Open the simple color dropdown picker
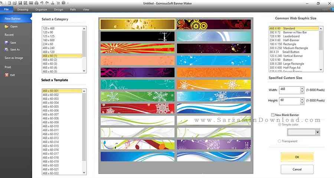The height and width of the screenshot is (178, 334). [318, 132]
